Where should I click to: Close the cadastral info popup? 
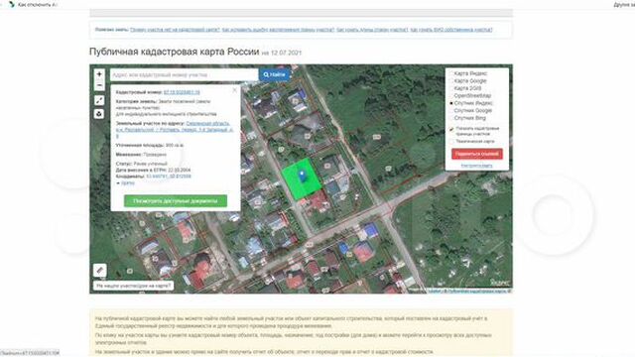pyautogui.click(x=235, y=90)
